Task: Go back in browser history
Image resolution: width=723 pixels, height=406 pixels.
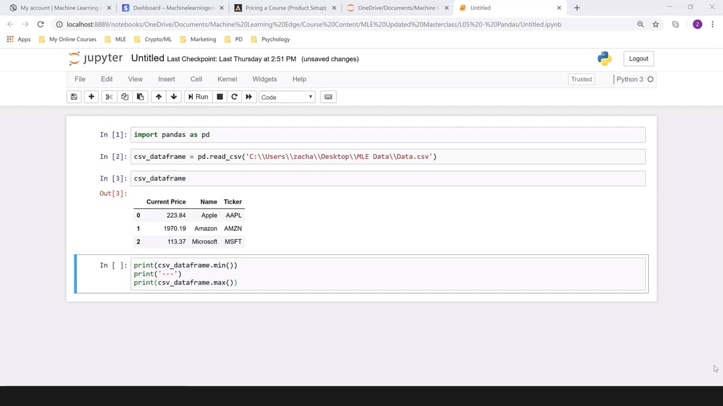Action: (x=10, y=24)
